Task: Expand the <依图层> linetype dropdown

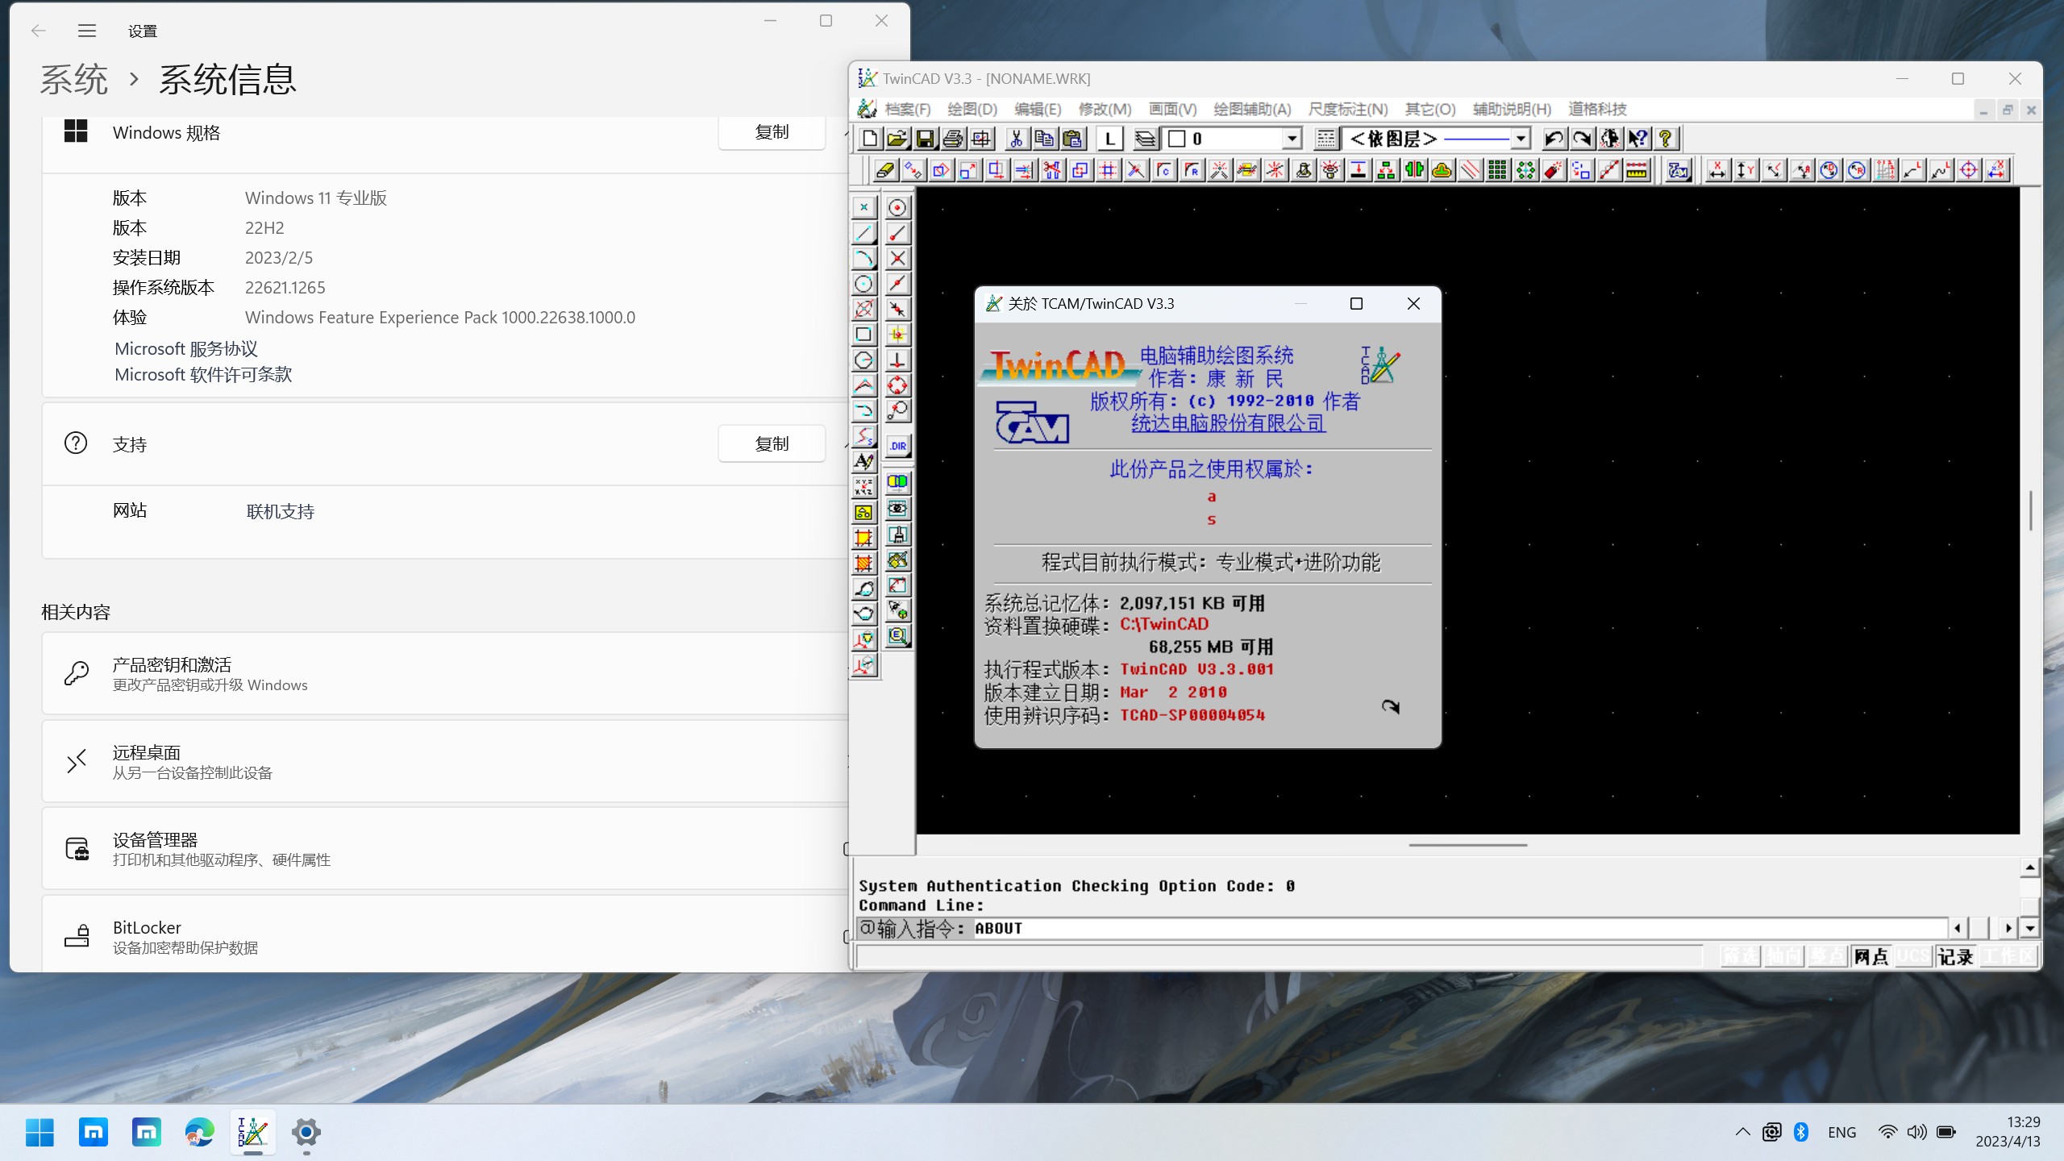Action: [1521, 139]
